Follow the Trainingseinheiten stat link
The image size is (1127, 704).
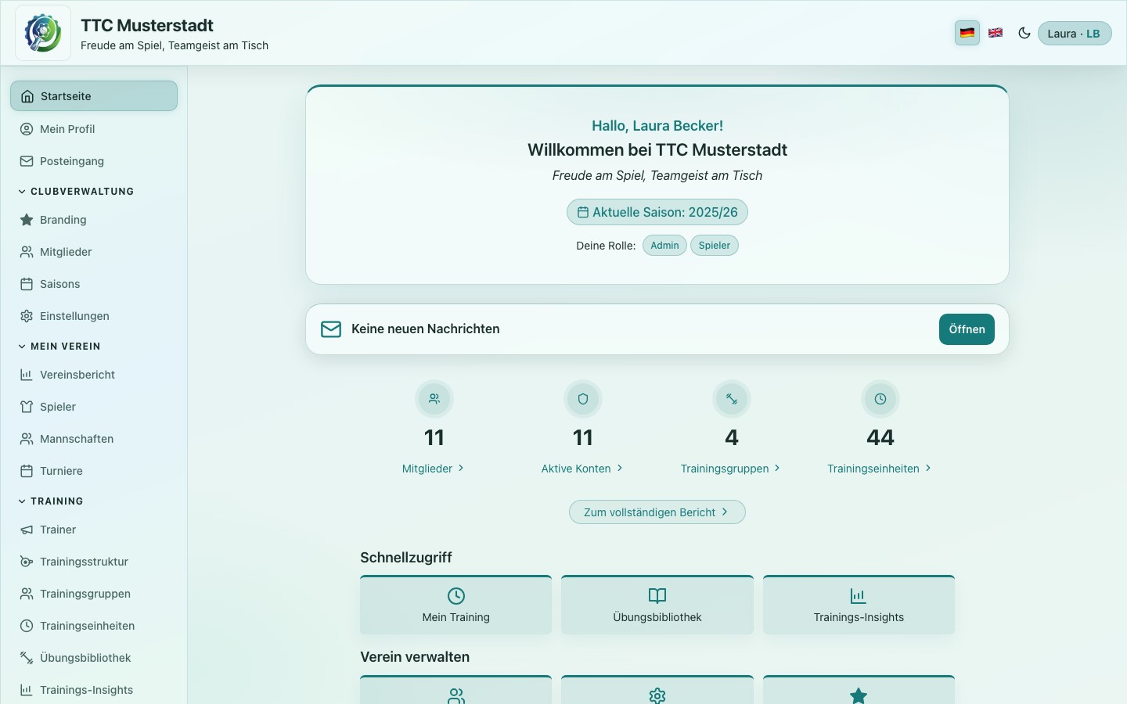[x=880, y=469]
